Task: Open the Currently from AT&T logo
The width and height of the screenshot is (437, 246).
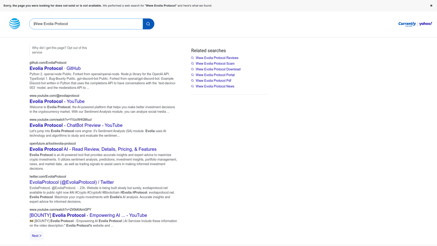Action: click(x=407, y=24)
